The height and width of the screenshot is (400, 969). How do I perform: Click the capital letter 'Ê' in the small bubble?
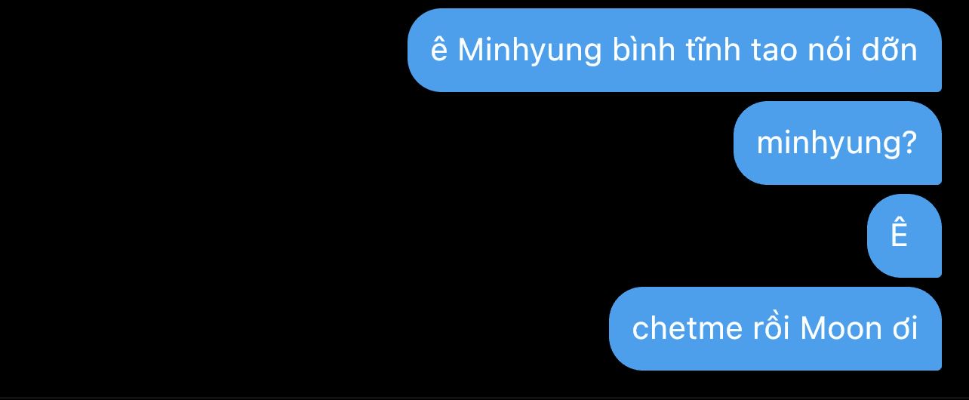pos(898,234)
